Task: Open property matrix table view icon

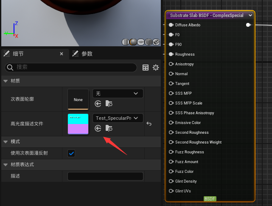Action: click(146, 68)
